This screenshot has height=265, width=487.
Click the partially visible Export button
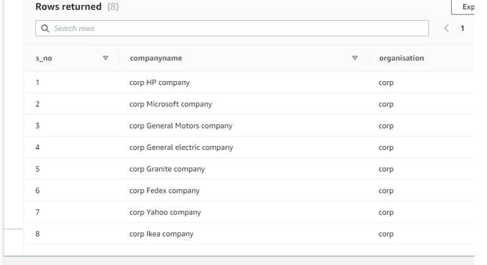point(466,7)
